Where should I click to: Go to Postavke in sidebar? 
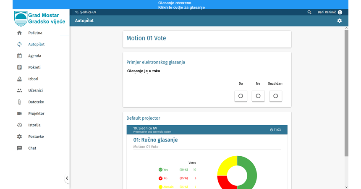(x=36, y=136)
